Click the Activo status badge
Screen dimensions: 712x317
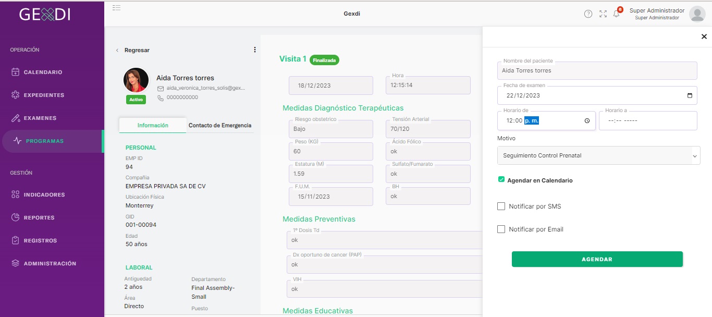pos(136,100)
